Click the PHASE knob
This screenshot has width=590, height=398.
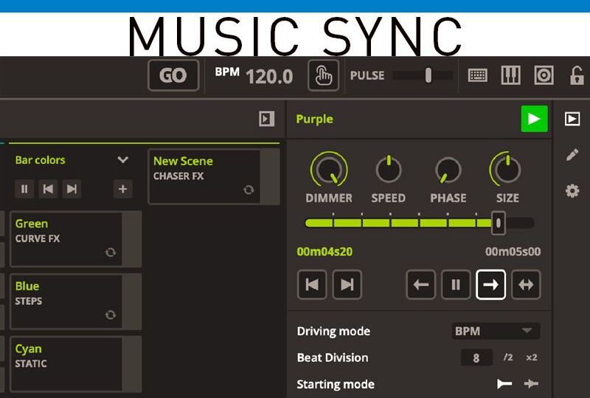pos(448,170)
